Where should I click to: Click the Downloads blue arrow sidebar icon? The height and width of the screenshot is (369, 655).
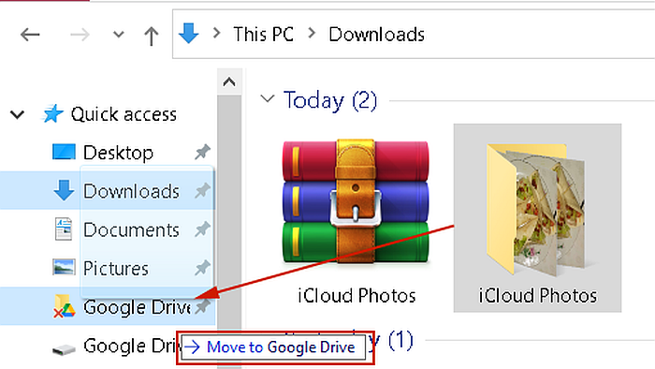click(64, 190)
